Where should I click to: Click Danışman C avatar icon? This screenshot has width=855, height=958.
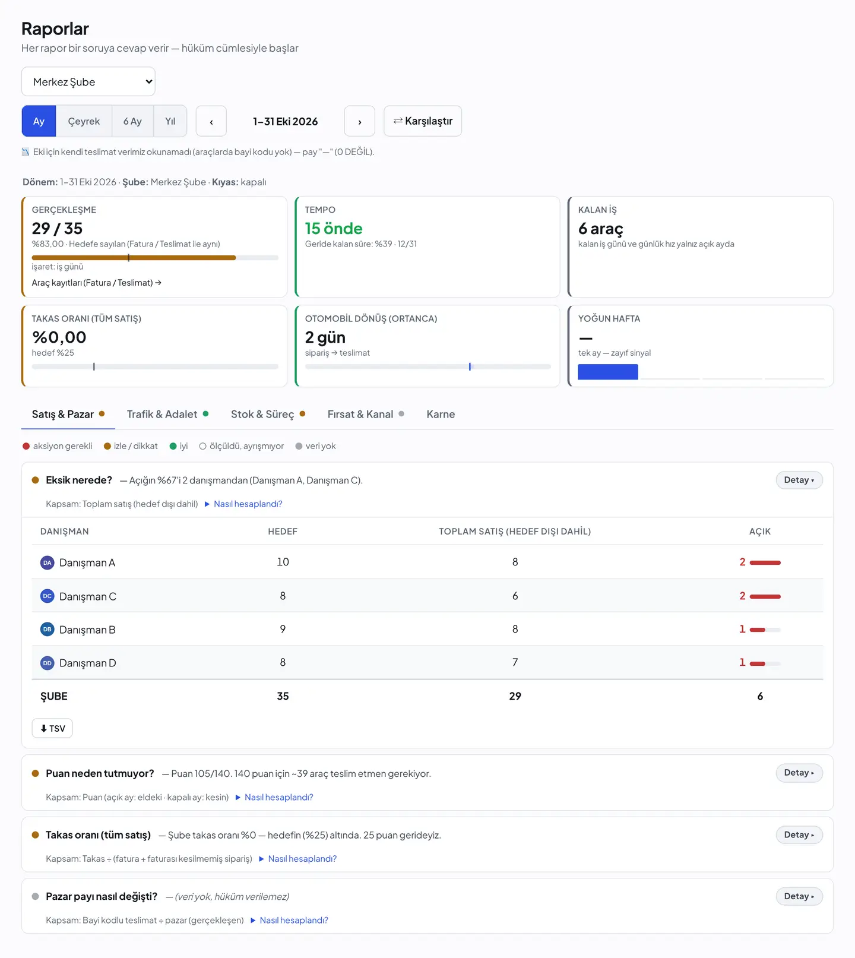pos(47,596)
